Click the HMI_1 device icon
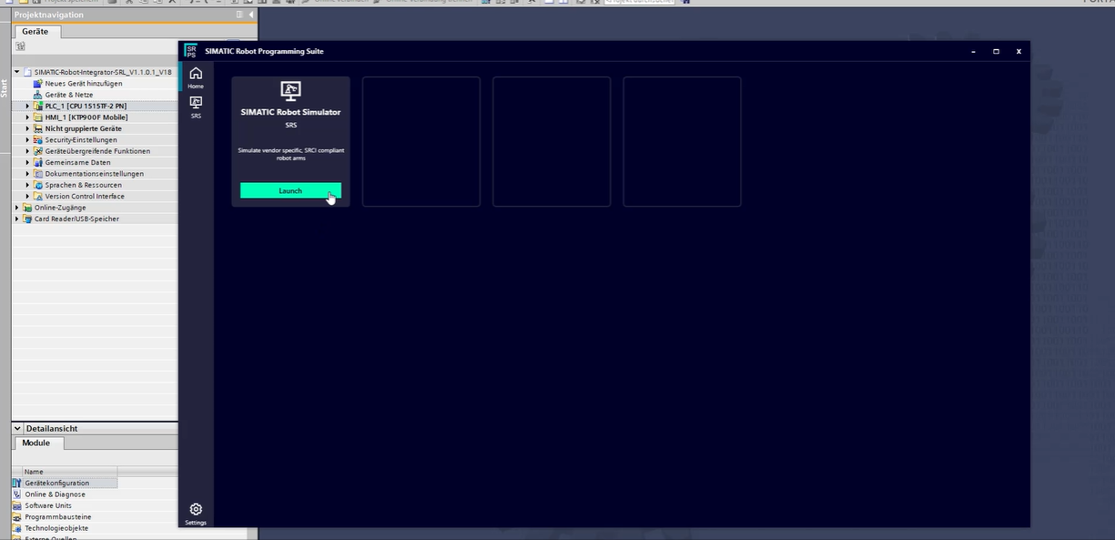The image size is (1115, 540). pyautogui.click(x=37, y=117)
